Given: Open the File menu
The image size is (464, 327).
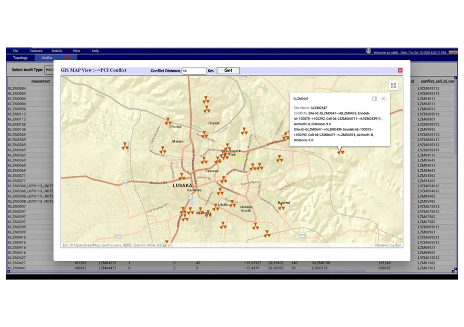Looking at the screenshot, I should 15,51.
